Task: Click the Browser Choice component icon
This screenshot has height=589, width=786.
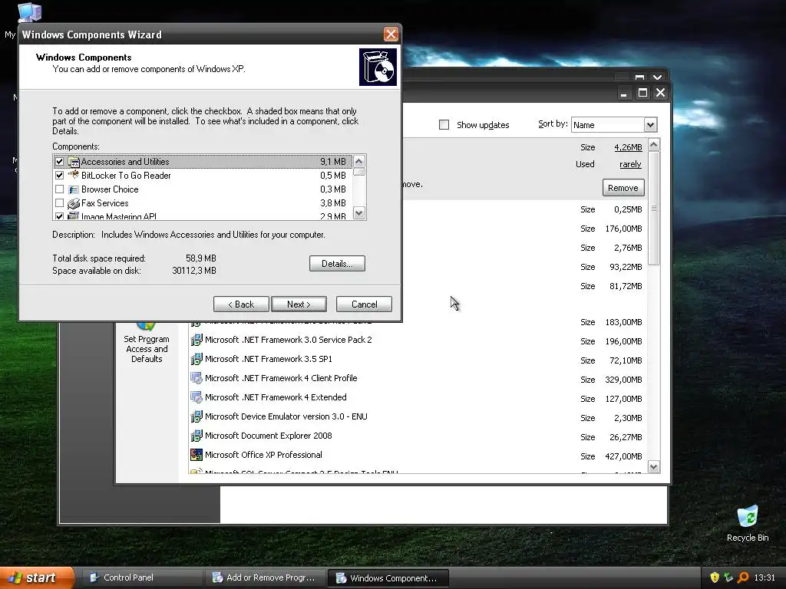Action: pyautogui.click(x=74, y=189)
